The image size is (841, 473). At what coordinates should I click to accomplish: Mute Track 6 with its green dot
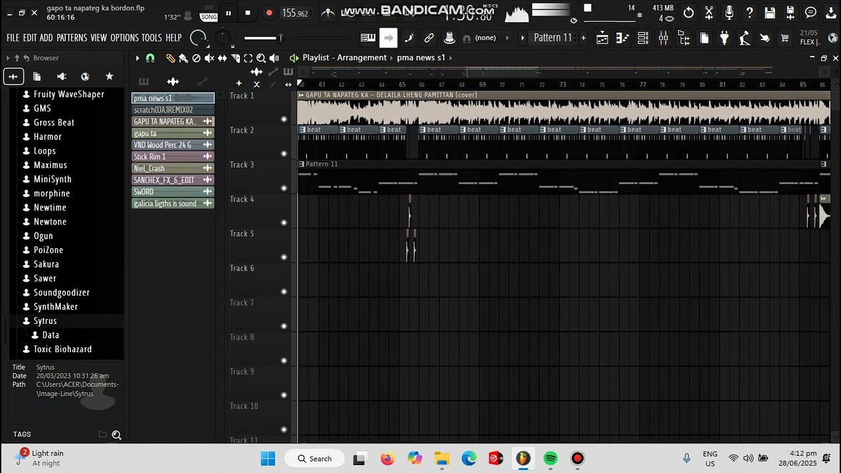(284, 292)
